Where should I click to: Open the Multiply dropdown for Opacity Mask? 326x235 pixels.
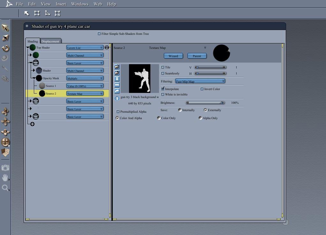pos(85,78)
